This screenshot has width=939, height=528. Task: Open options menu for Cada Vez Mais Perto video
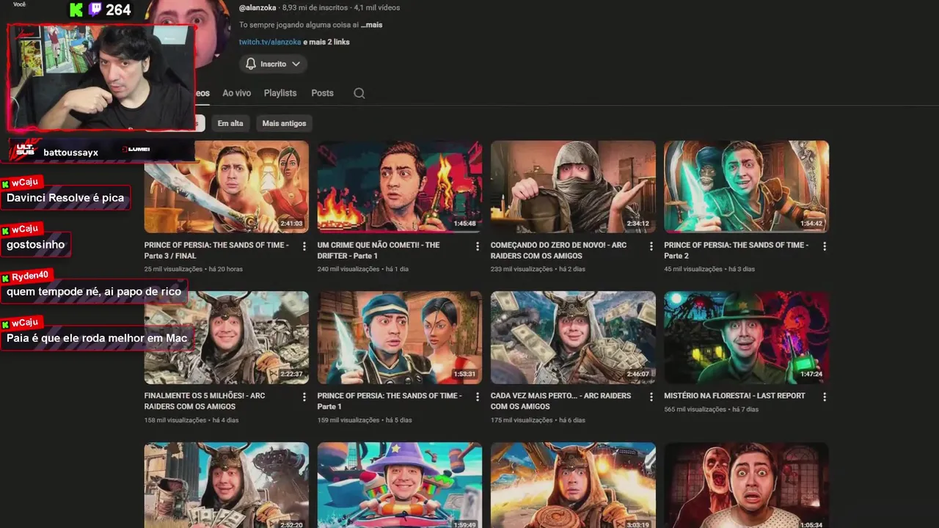pyautogui.click(x=651, y=397)
